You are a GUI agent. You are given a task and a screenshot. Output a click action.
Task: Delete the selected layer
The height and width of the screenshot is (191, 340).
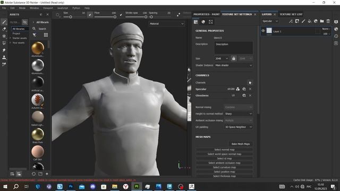[328, 21]
